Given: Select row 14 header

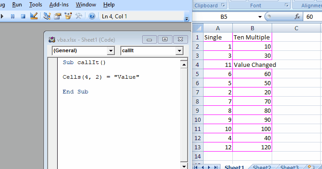Looking at the screenshot, I should click(198, 156).
